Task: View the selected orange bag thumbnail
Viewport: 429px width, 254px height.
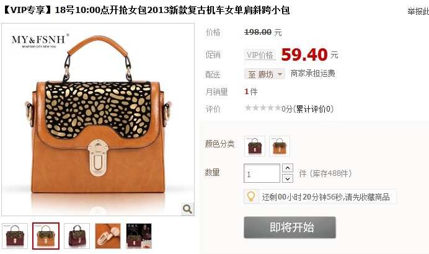Action: point(46,236)
